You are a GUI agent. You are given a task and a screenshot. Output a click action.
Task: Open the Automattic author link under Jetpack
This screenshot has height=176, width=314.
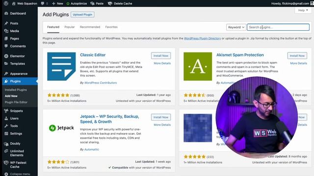92,149
